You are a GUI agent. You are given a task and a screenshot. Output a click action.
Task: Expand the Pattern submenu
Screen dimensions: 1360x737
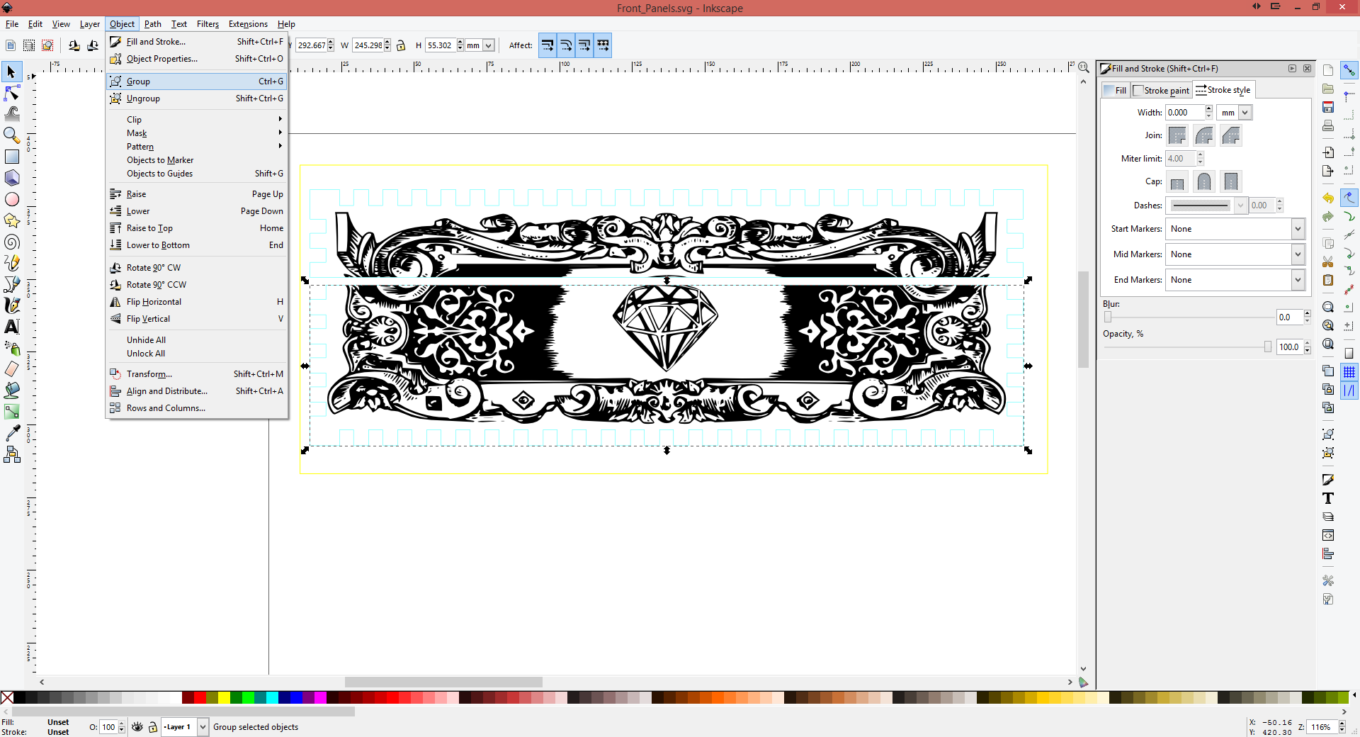(x=197, y=147)
